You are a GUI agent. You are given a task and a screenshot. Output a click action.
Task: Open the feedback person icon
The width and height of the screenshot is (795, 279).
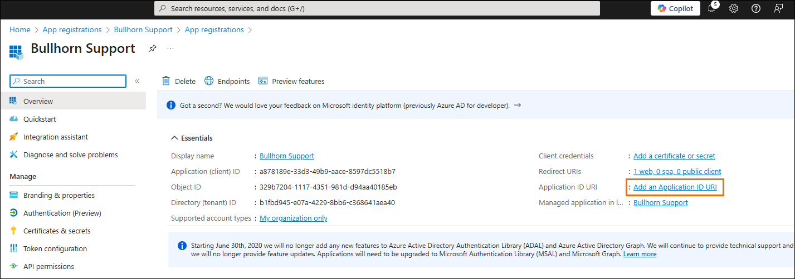[x=778, y=8]
